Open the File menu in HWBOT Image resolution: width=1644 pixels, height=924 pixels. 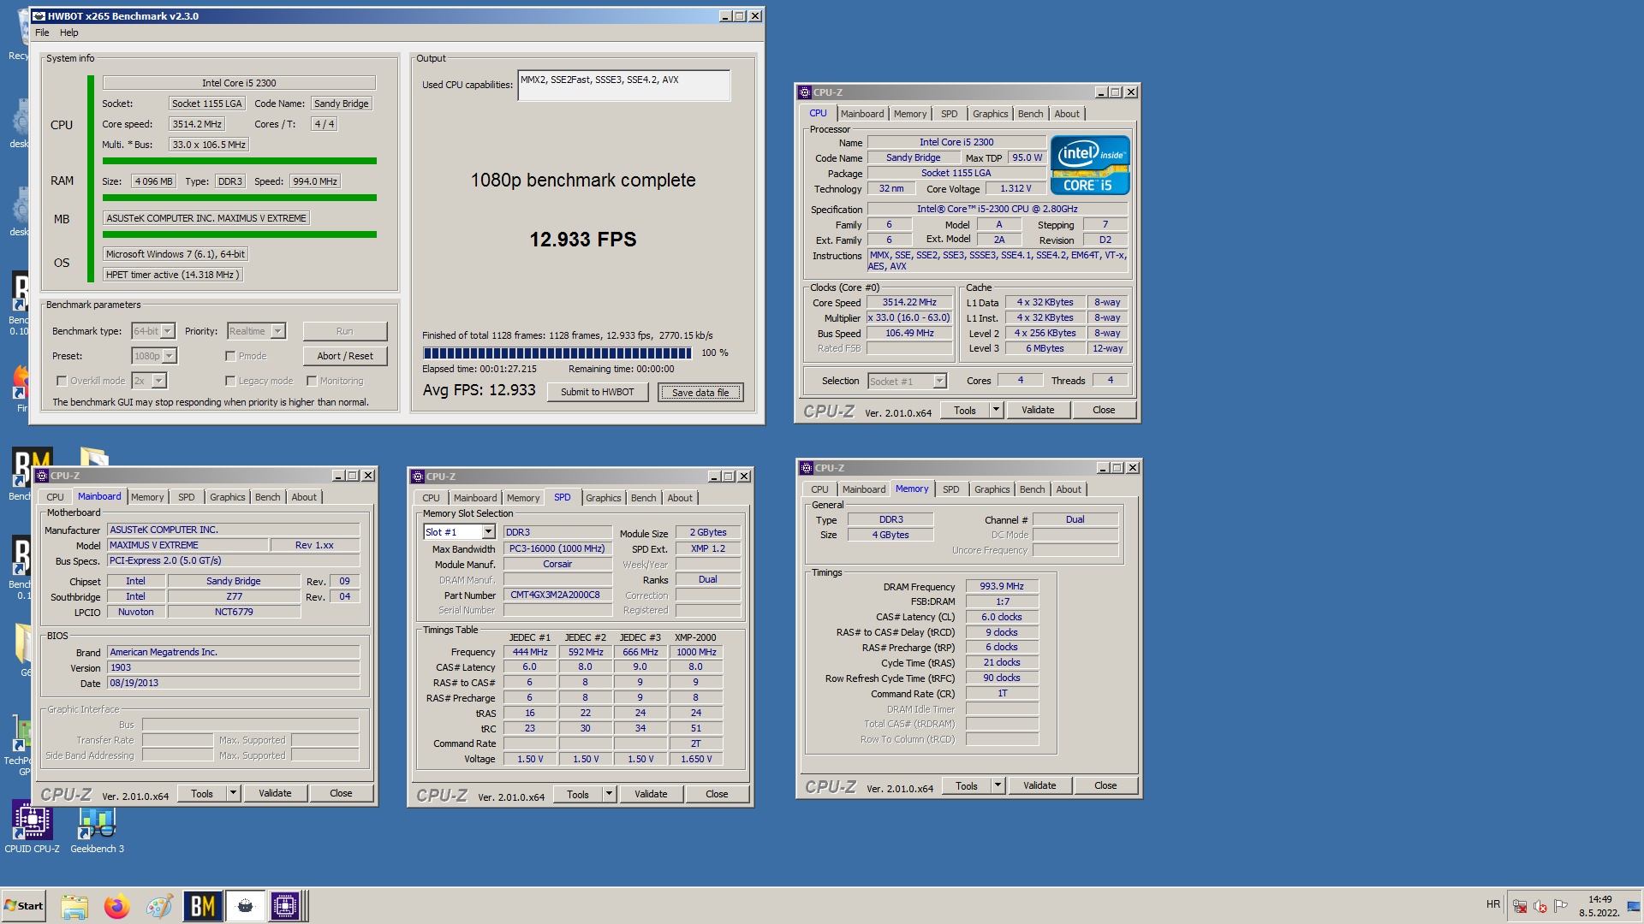(x=42, y=33)
